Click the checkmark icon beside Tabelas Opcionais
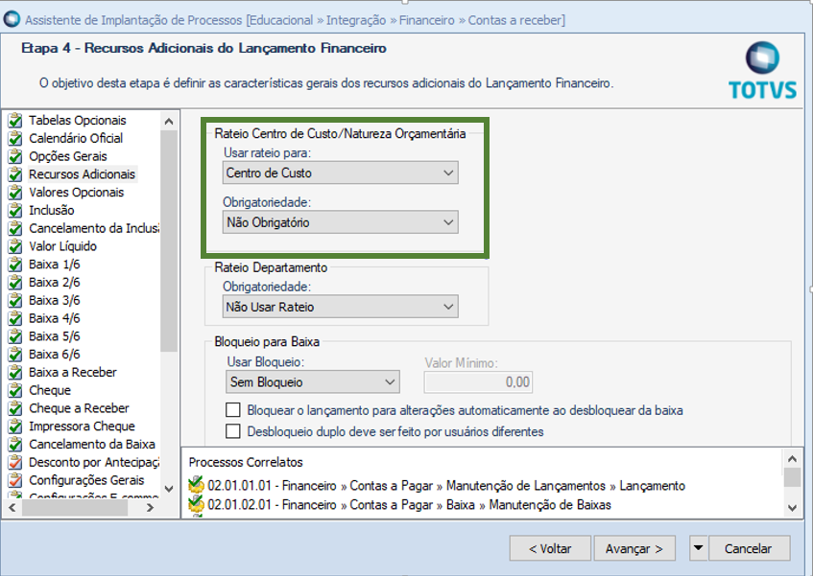The image size is (813, 576). 15,121
